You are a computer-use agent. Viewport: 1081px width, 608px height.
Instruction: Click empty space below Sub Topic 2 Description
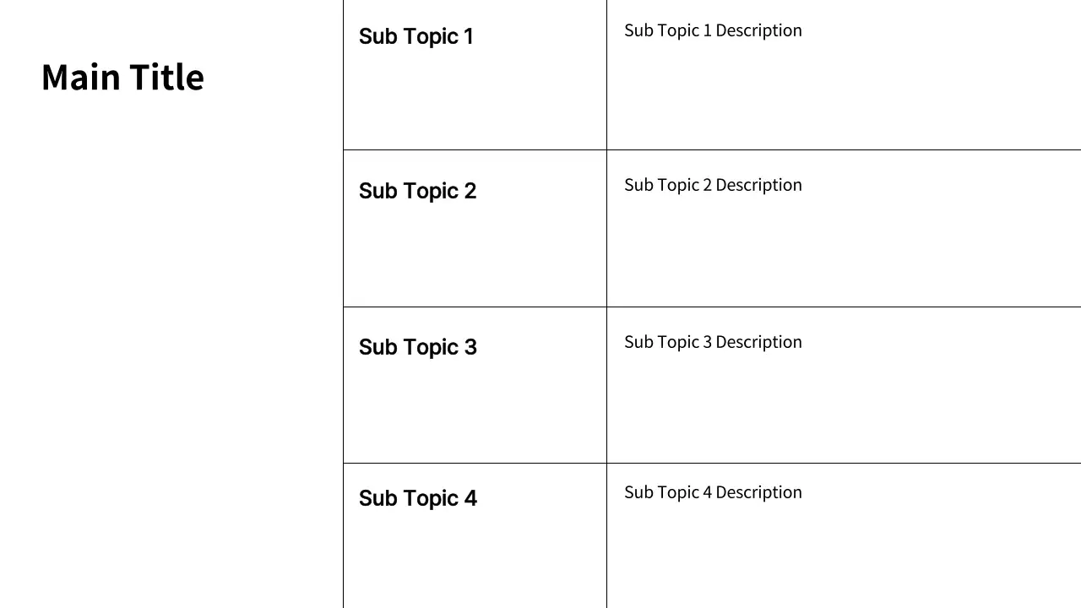[x=845, y=253]
